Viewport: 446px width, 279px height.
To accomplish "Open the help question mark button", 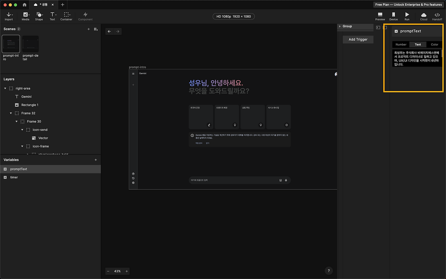I will pos(329,271).
